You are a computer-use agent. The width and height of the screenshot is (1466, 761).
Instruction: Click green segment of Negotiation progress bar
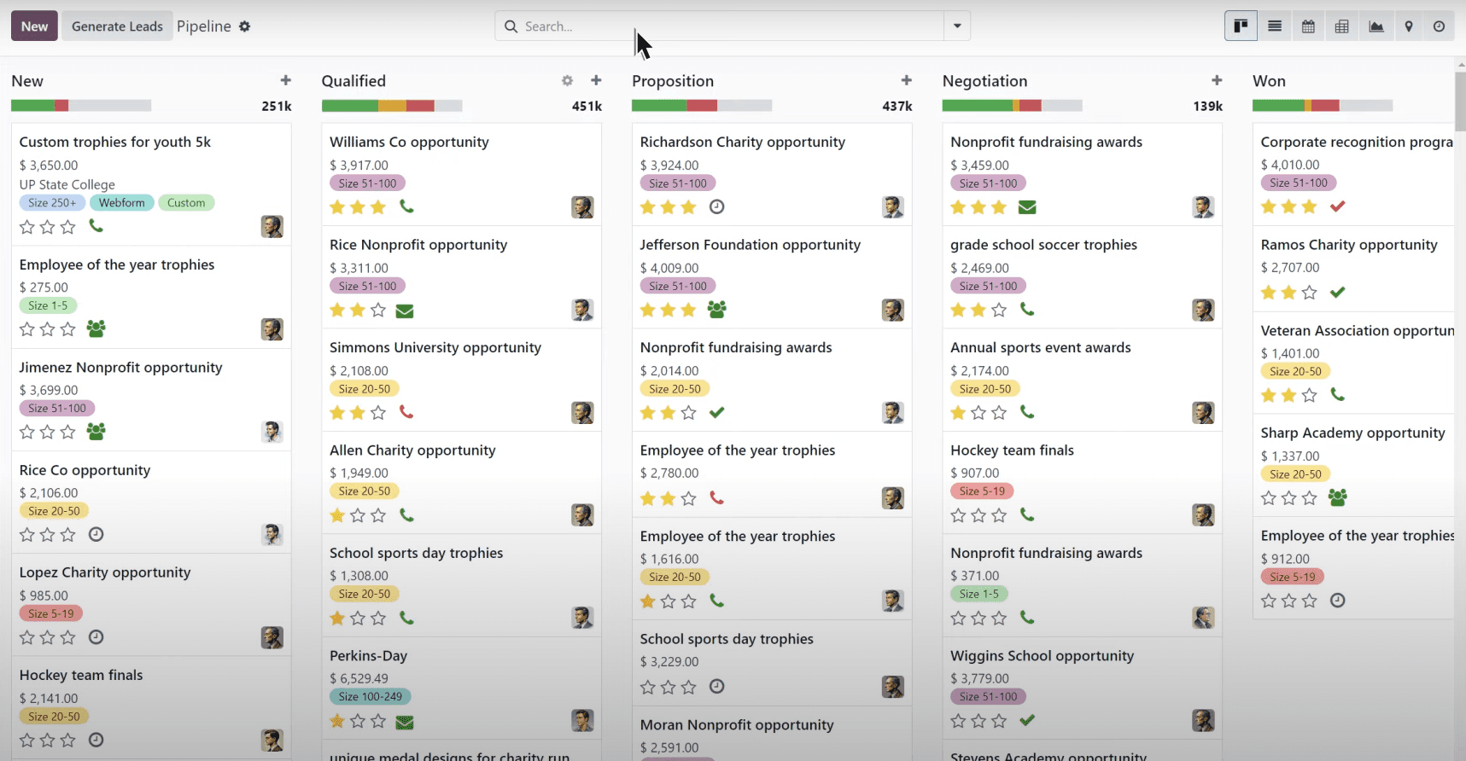tap(978, 106)
